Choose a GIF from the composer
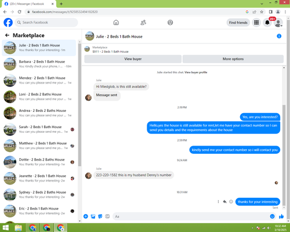This screenshot has height=232, width=290. 107,216
